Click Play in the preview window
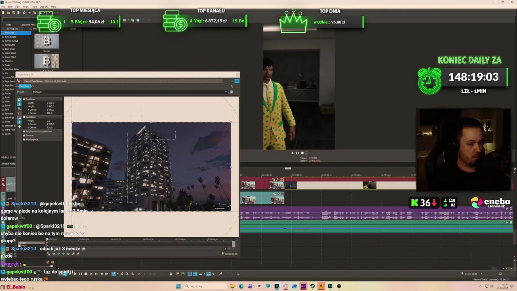Screen dimensions: 517x291 point(292,153)
